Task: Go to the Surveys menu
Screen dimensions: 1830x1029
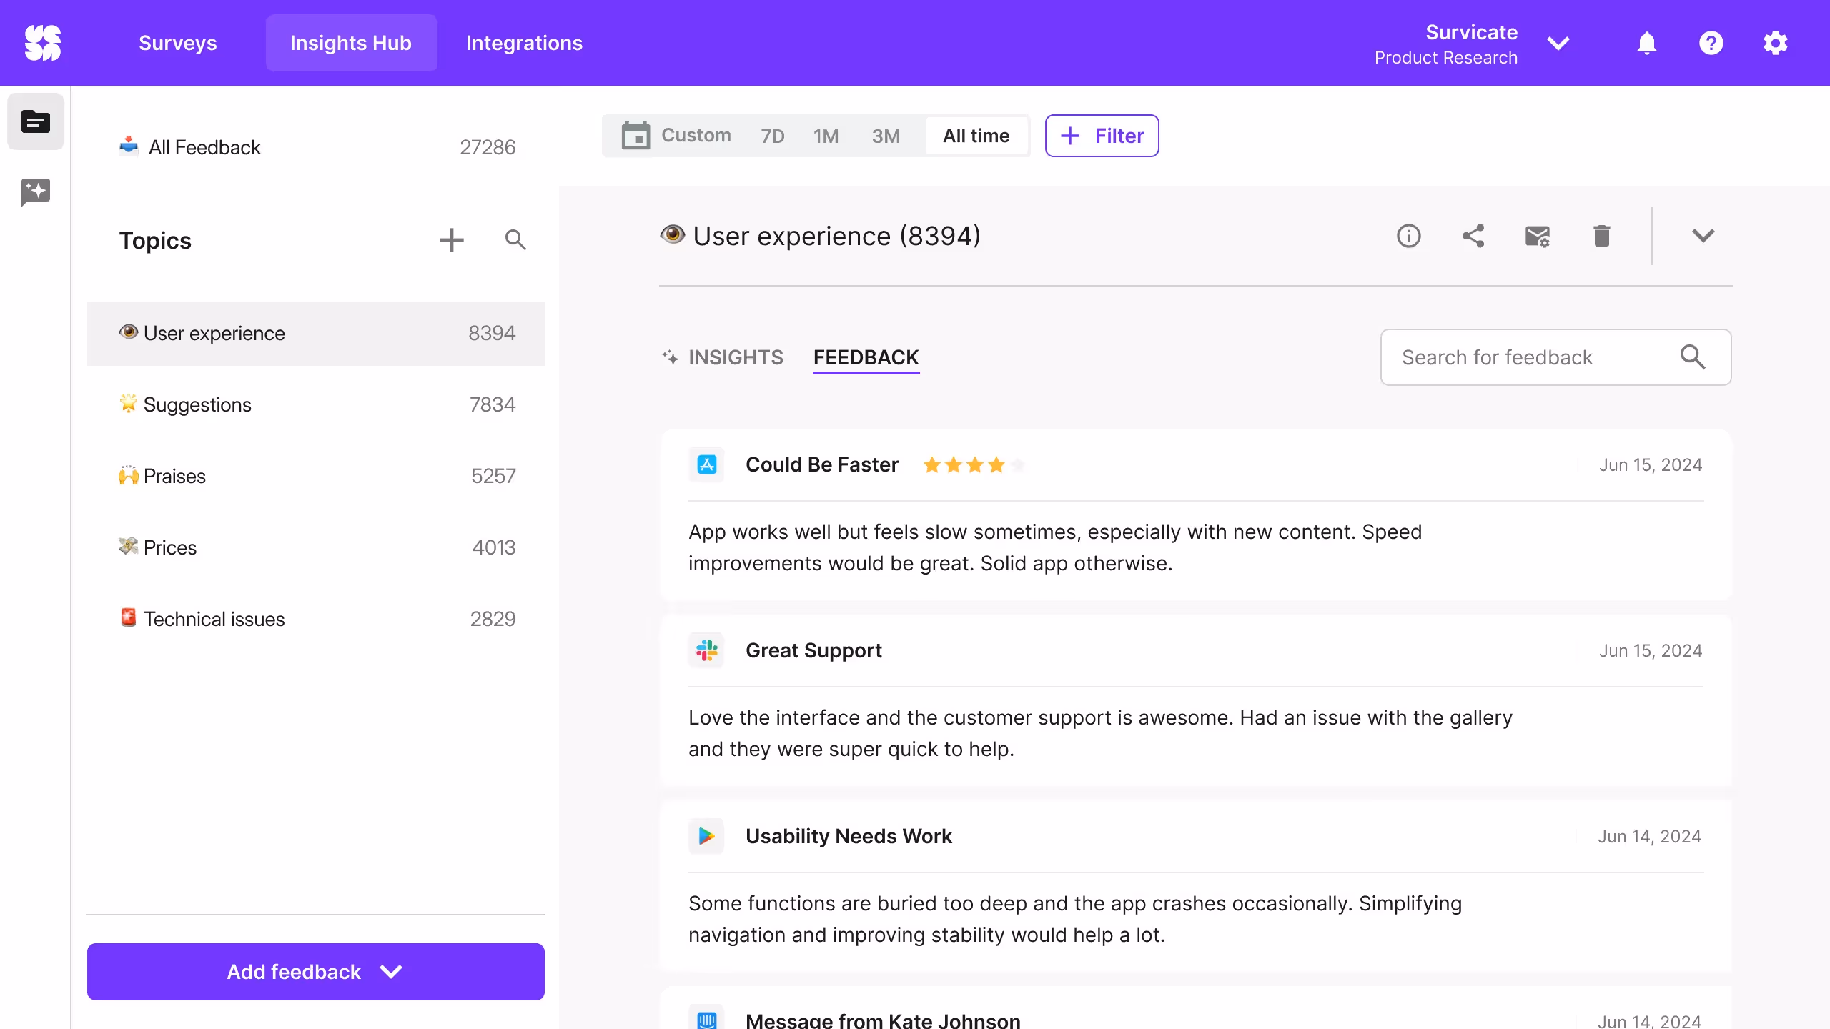Action: click(178, 43)
